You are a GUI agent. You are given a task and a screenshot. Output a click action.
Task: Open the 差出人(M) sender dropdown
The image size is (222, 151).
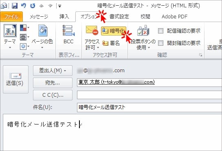(x=53, y=71)
